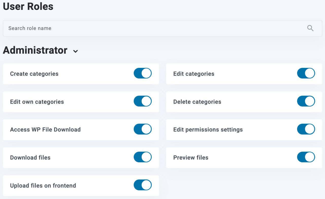This screenshot has width=325, height=199.
Task: Turn off the Download files toggle
Action: [x=143, y=157]
